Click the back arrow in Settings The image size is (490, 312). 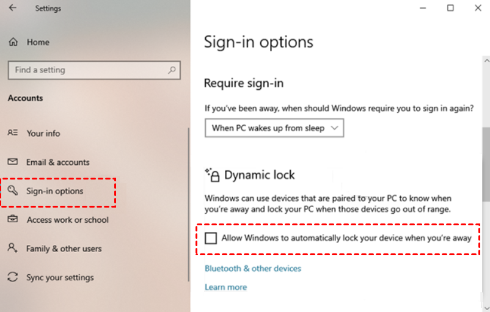[x=13, y=9]
